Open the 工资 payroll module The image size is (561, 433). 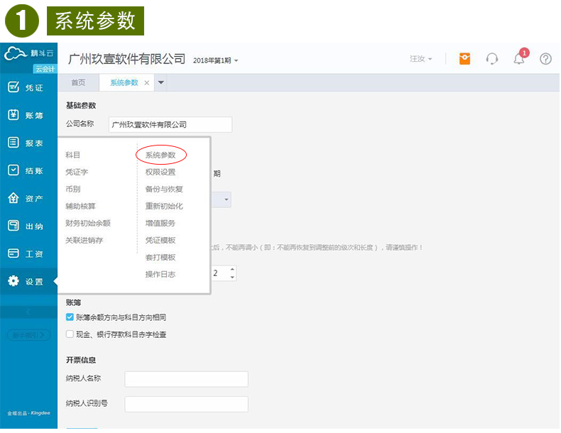[26, 253]
